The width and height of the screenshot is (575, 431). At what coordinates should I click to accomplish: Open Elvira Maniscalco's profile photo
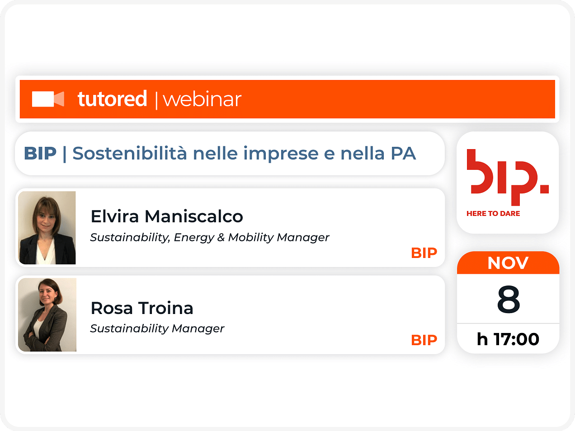click(x=47, y=228)
